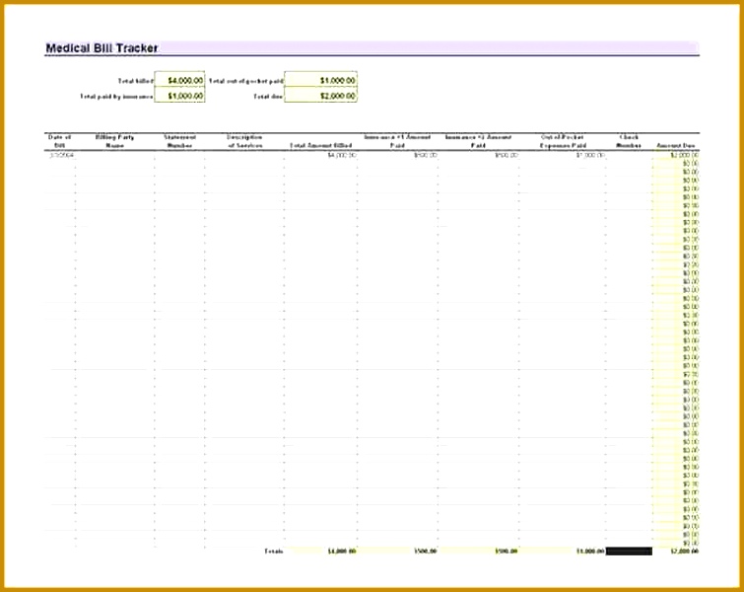
Task: Click the black Check Number totals cell
Action: tap(629, 552)
